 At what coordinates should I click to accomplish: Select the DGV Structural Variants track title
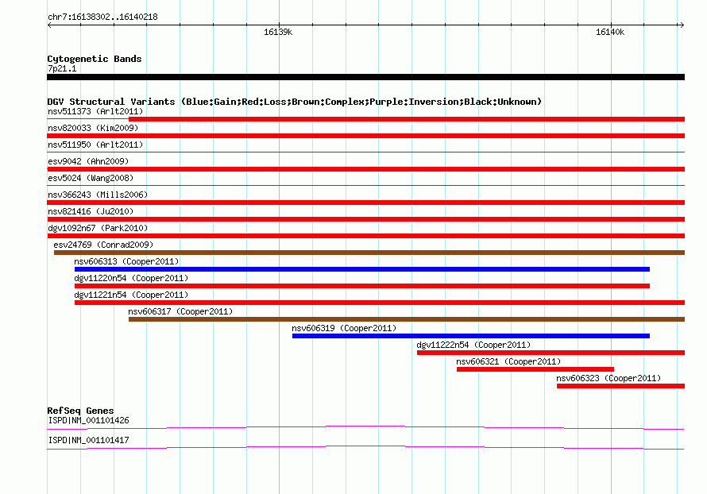(x=295, y=102)
